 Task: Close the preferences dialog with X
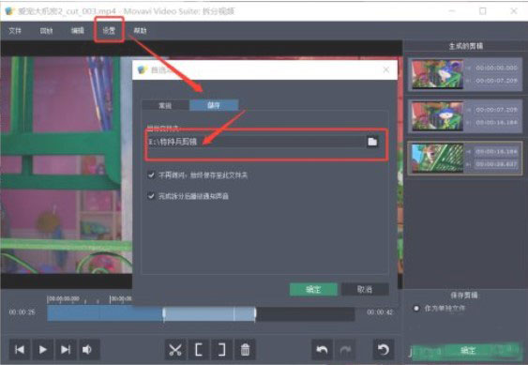[x=386, y=69]
